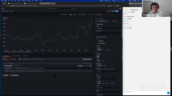This screenshot has width=172, height=96.
Task: Select the Overrides tab
Action: click(x=114, y=21)
